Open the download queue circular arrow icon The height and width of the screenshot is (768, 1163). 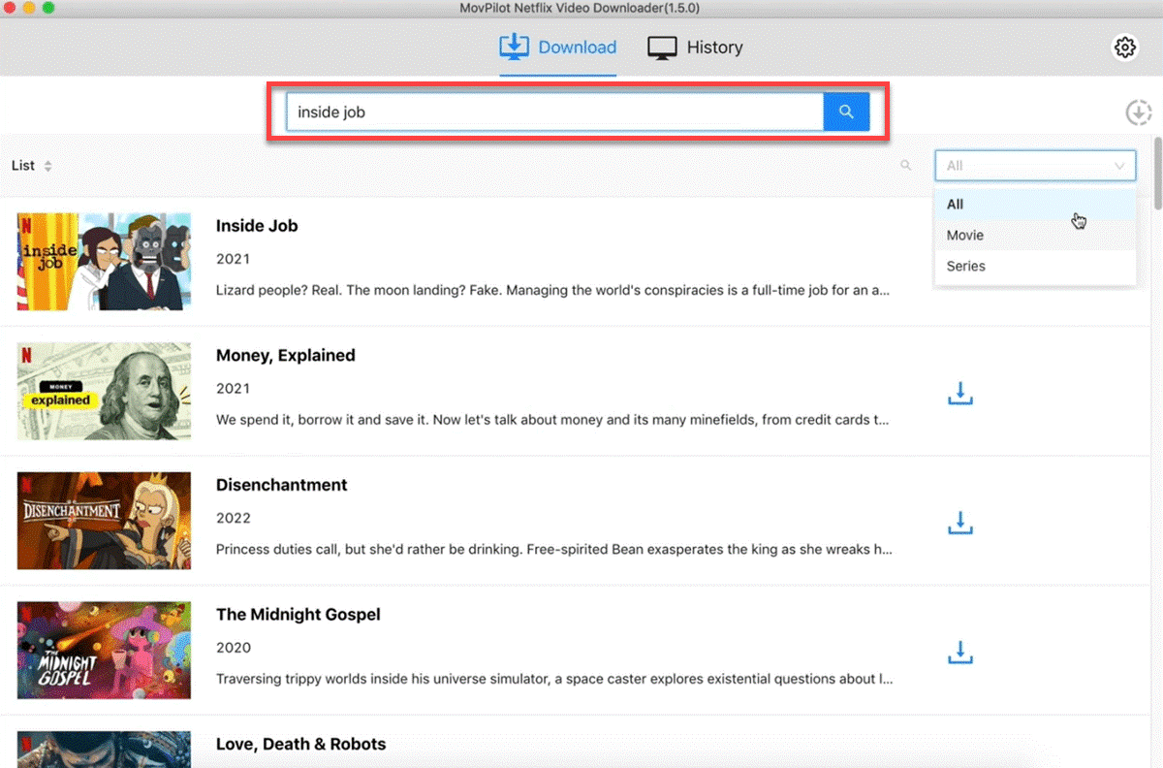click(x=1138, y=112)
